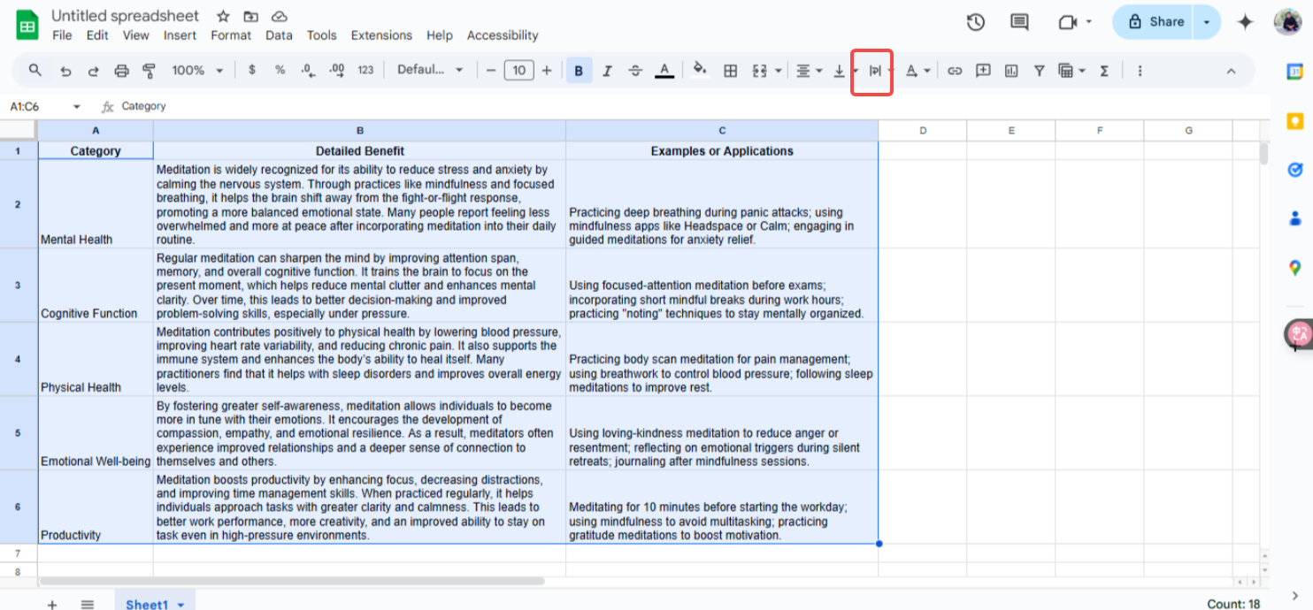Screen dimensions: 1313x610
Task: Open the Format menu
Action: pos(231,35)
